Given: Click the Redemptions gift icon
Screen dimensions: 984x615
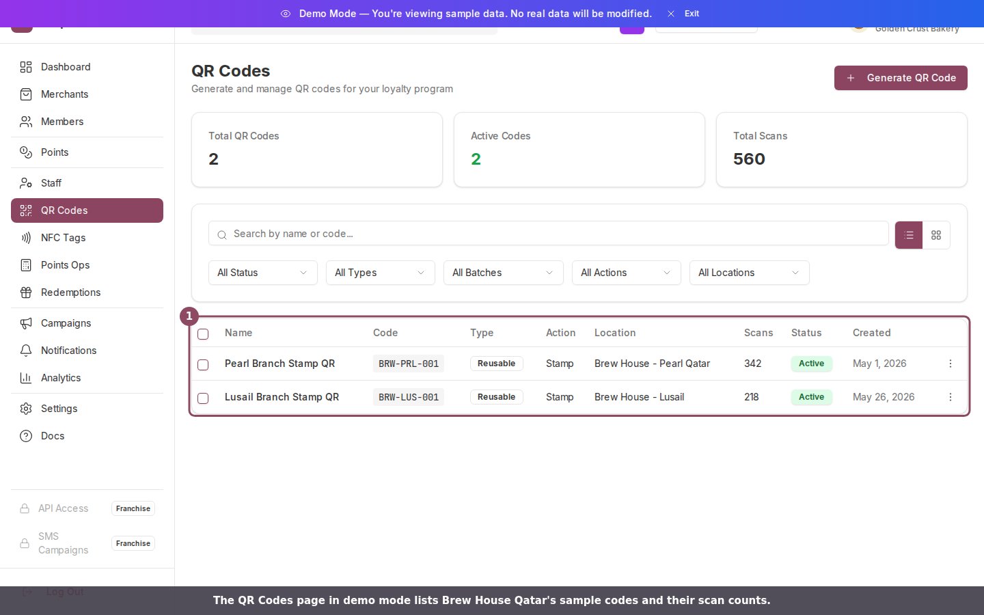Looking at the screenshot, I should point(26,292).
